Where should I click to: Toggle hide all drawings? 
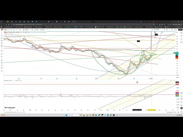click(2, 68)
